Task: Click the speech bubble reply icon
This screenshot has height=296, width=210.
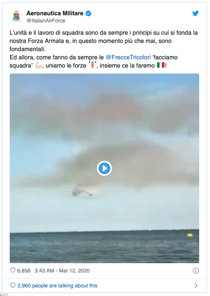Action: pyautogui.click(x=13, y=285)
